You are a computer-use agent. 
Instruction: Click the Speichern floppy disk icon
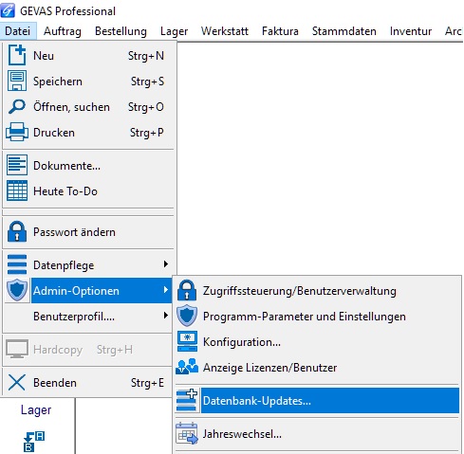(x=17, y=81)
